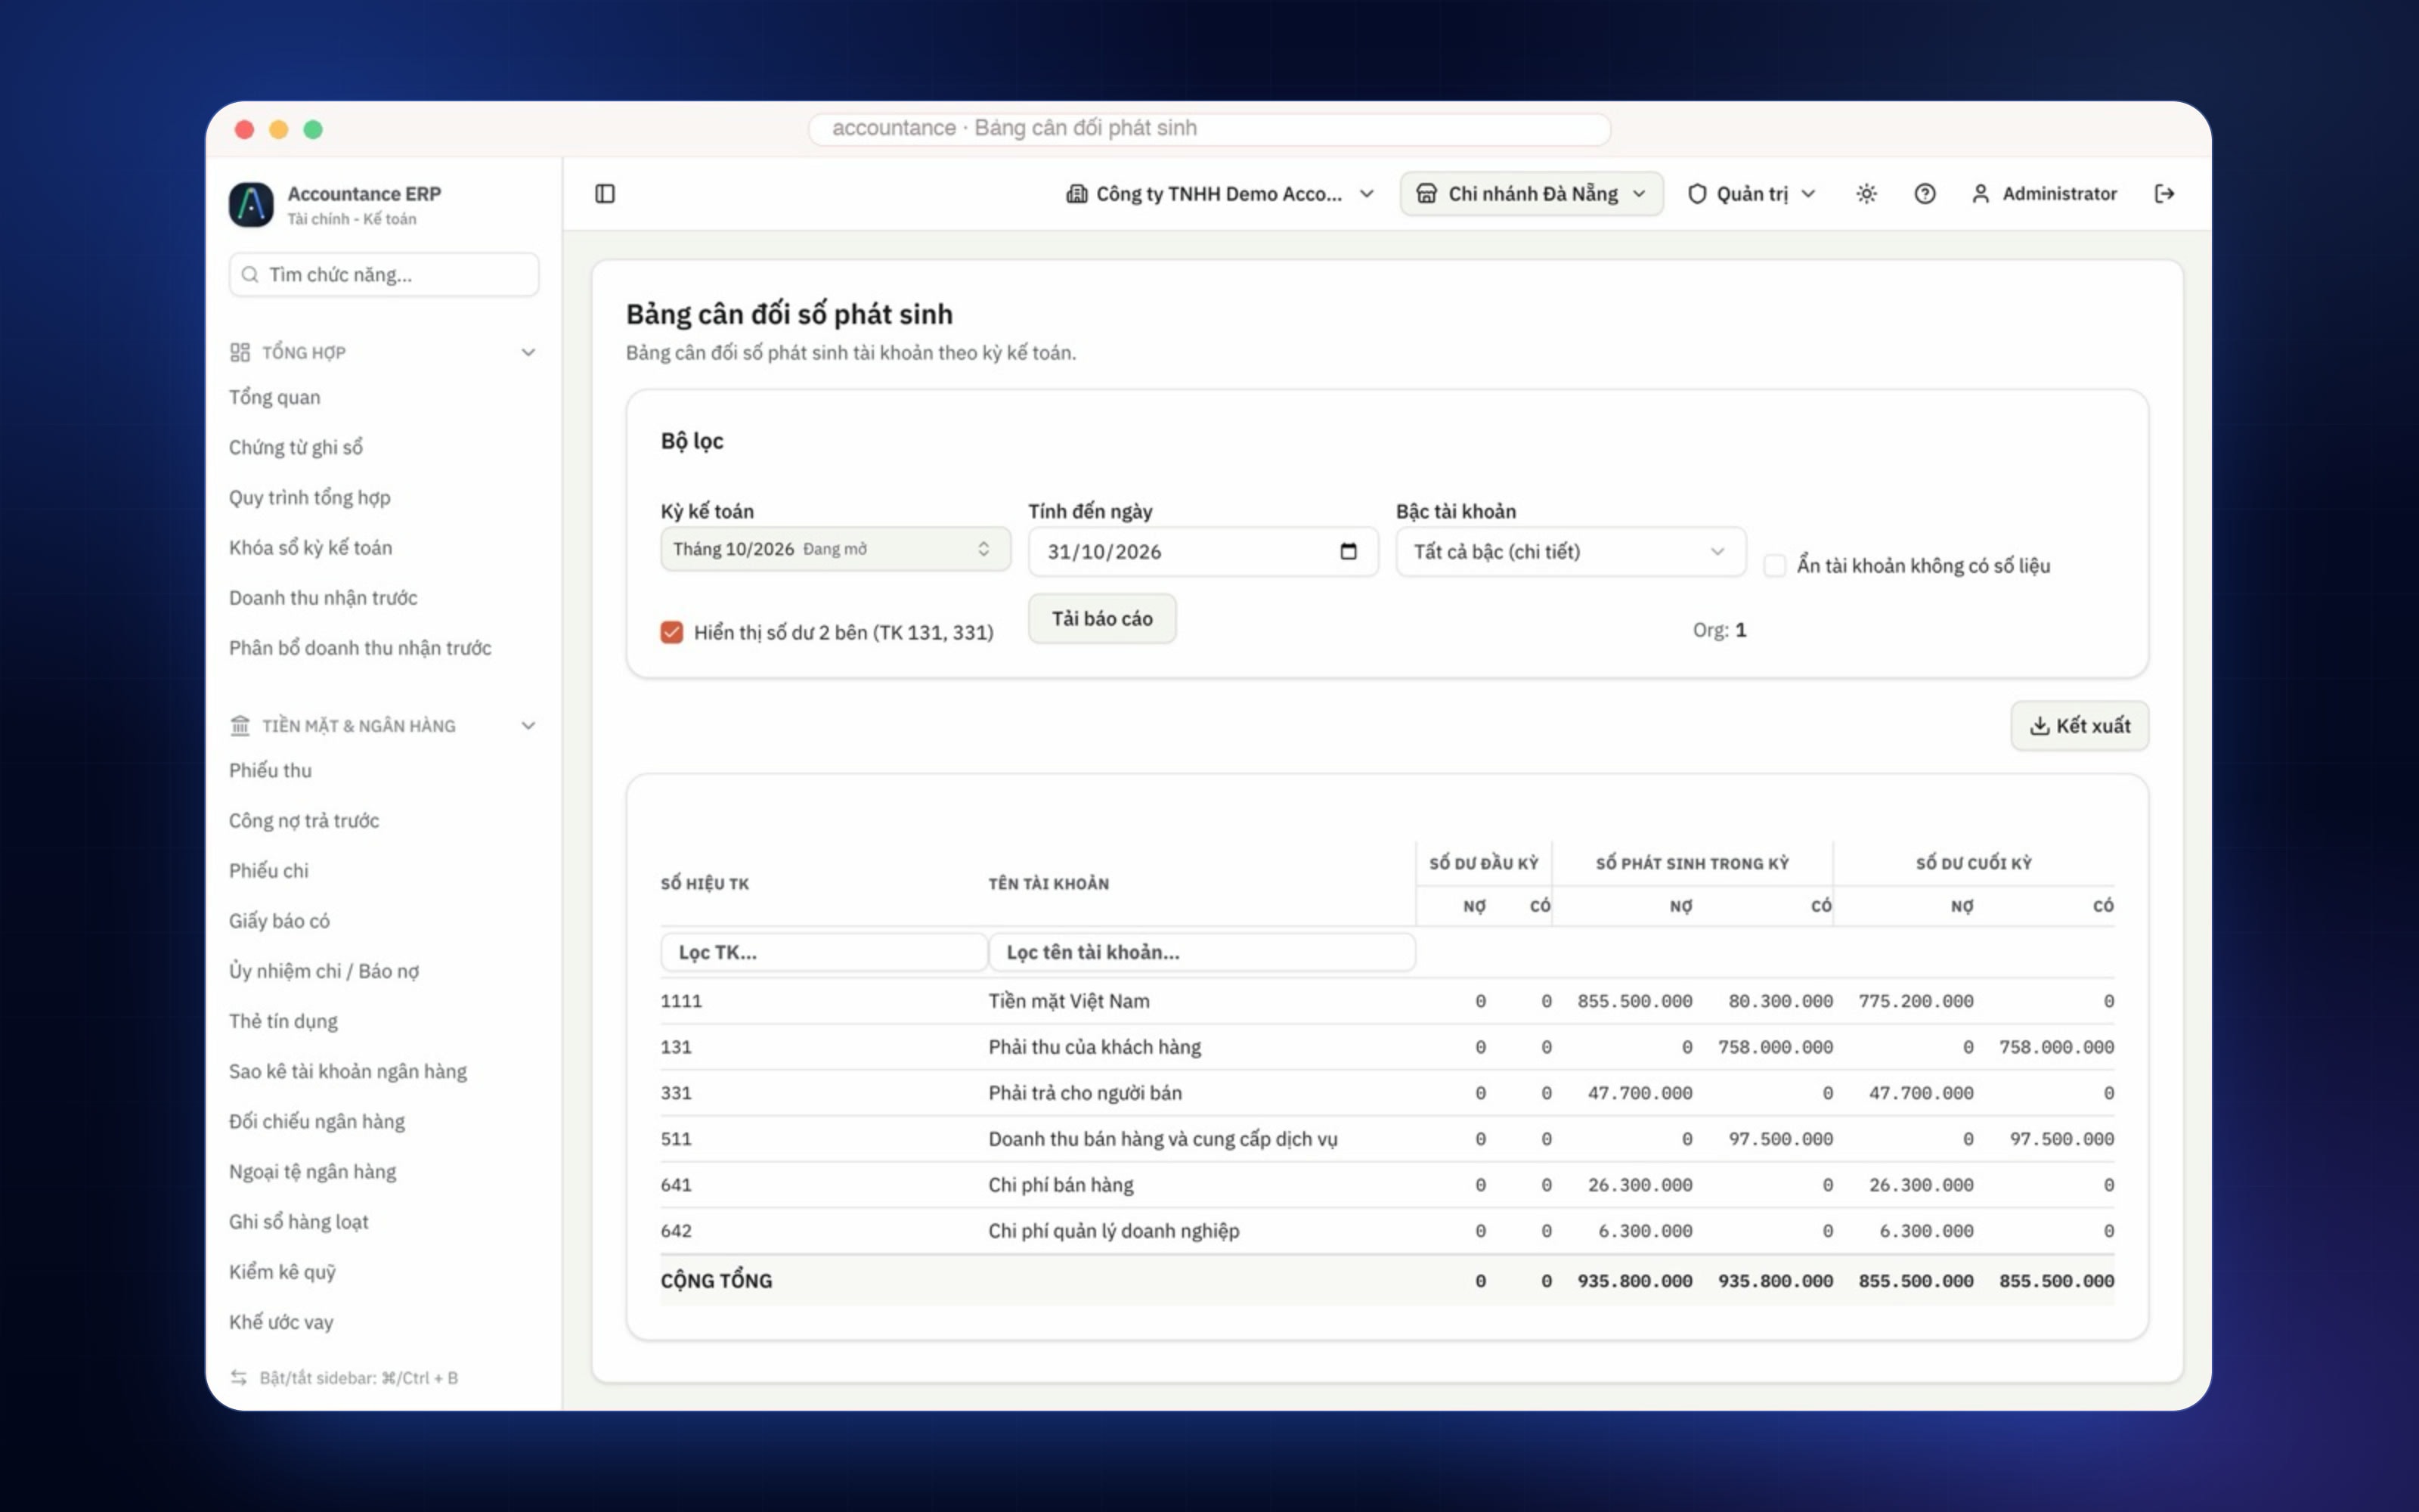Open the Quản trị role dropdown
Viewport: 2419px width, 1512px height.
point(1752,194)
